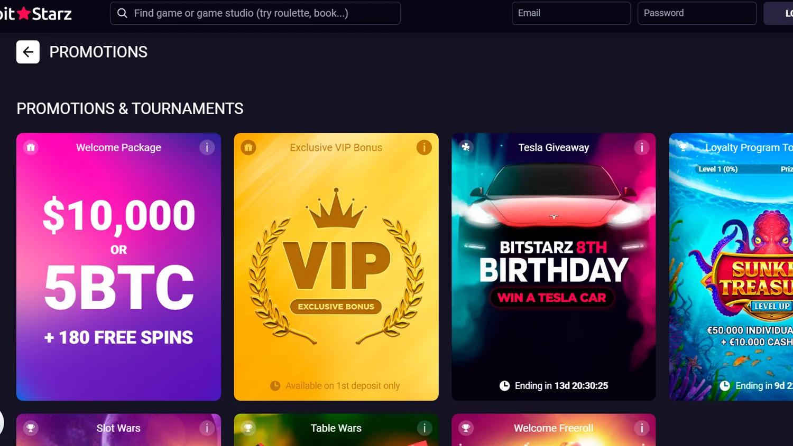The height and width of the screenshot is (446, 793).
Task: Click gift icon on Welcome Package card
Action: (31, 148)
